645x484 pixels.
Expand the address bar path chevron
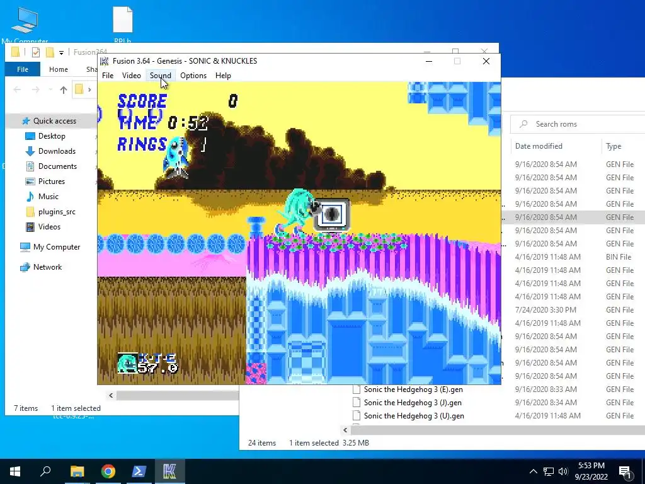click(x=89, y=89)
